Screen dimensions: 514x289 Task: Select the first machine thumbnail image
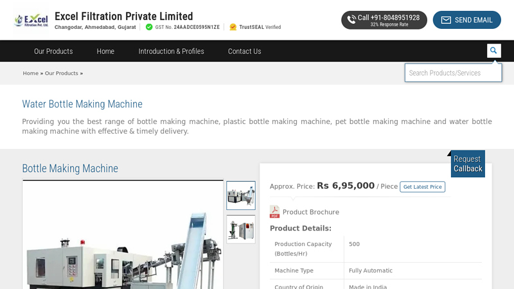(x=241, y=196)
